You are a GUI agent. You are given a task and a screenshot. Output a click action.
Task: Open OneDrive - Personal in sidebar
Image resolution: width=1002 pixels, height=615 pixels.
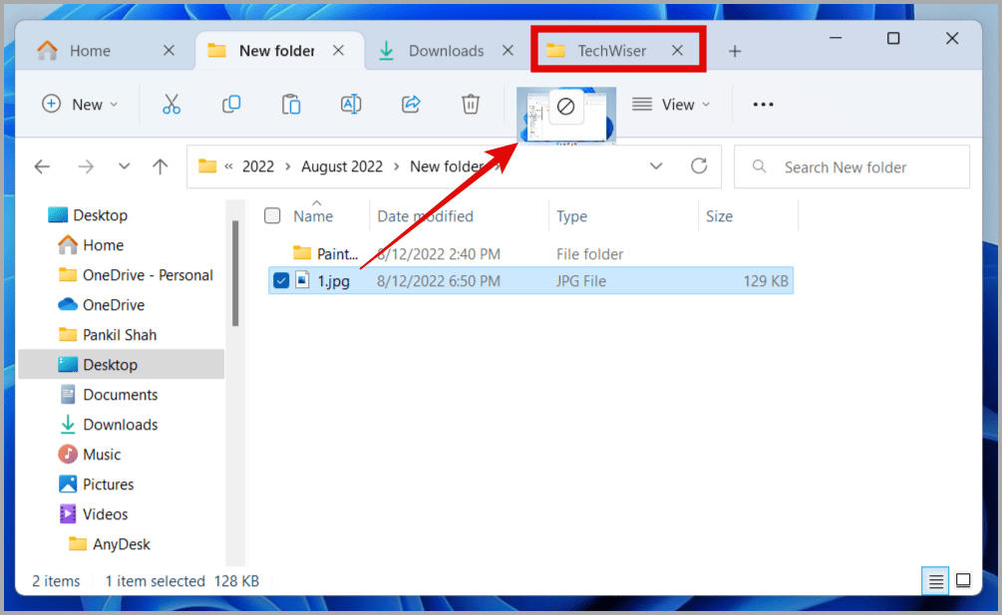pyautogui.click(x=148, y=275)
